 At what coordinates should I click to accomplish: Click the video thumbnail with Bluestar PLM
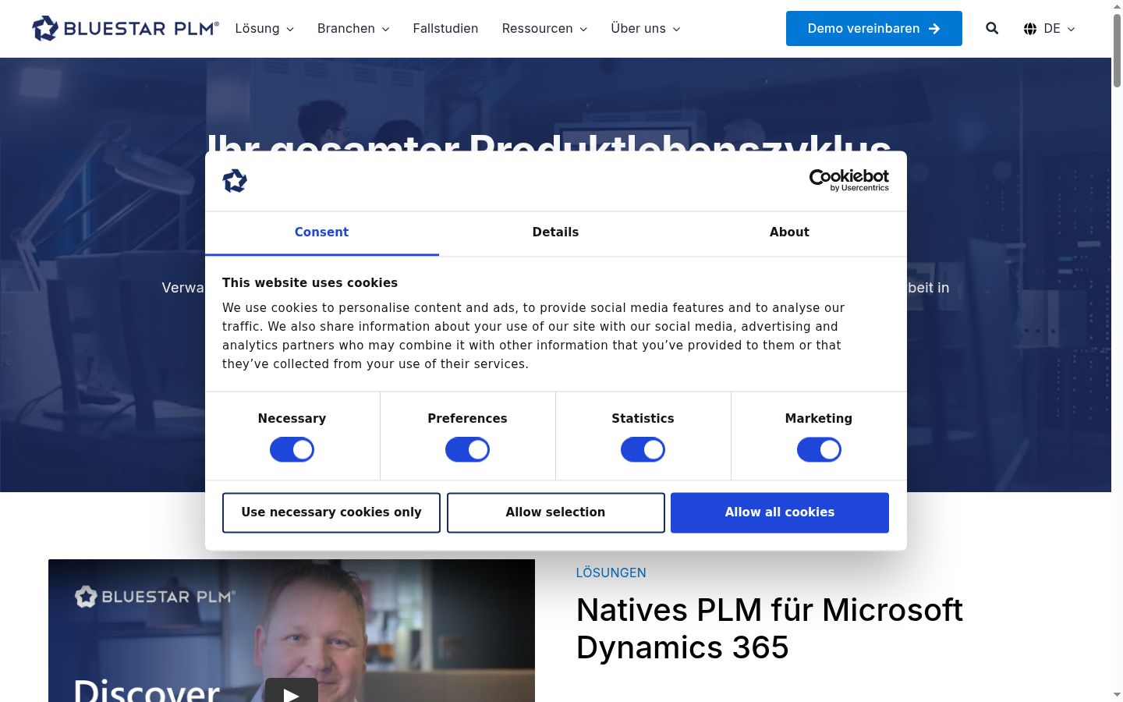click(292, 630)
